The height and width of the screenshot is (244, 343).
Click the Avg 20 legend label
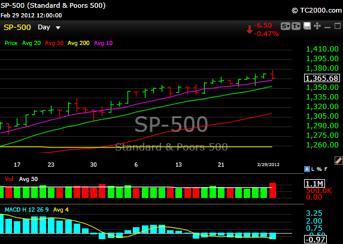coord(31,43)
